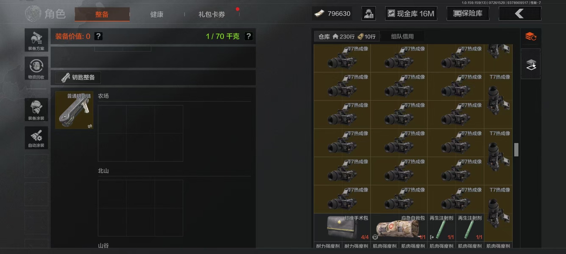Click the help question mark beside weight

[249, 36]
